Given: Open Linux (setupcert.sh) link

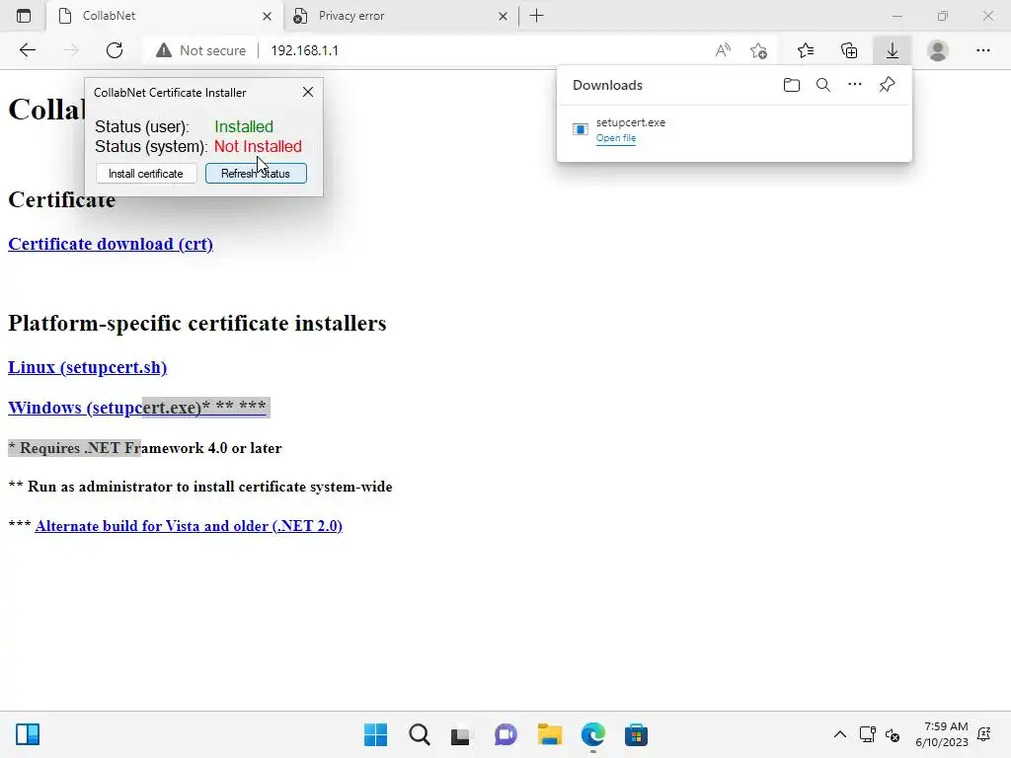Looking at the screenshot, I should (87, 367).
